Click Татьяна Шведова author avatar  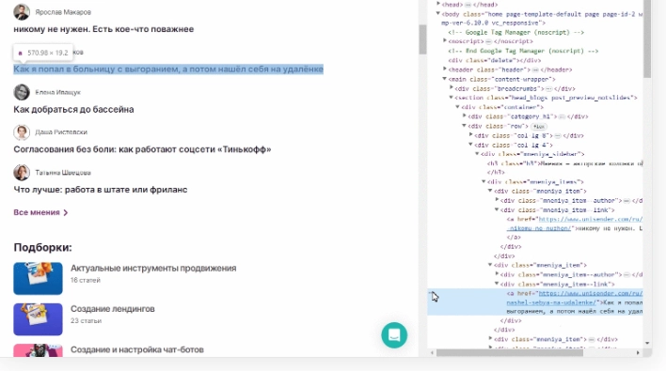pos(22,173)
